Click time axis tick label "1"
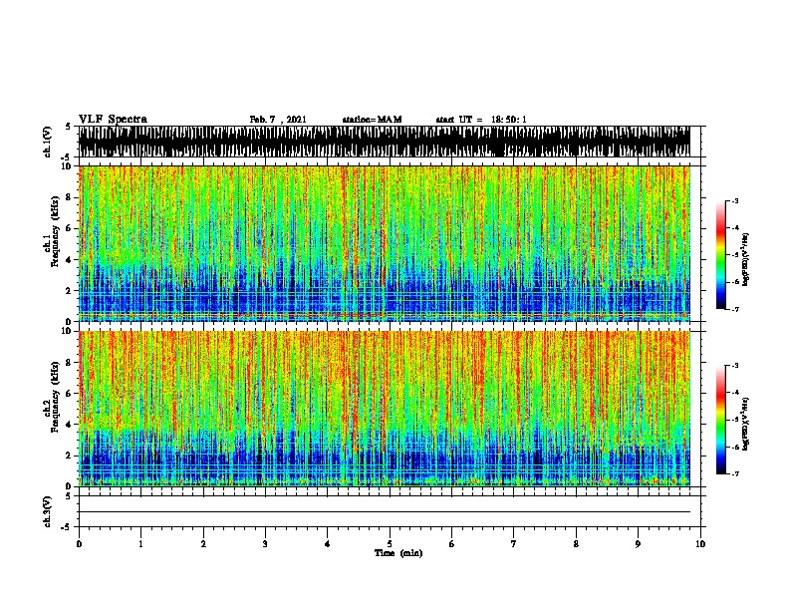Viewport: 789px width, 610px height. click(140, 544)
